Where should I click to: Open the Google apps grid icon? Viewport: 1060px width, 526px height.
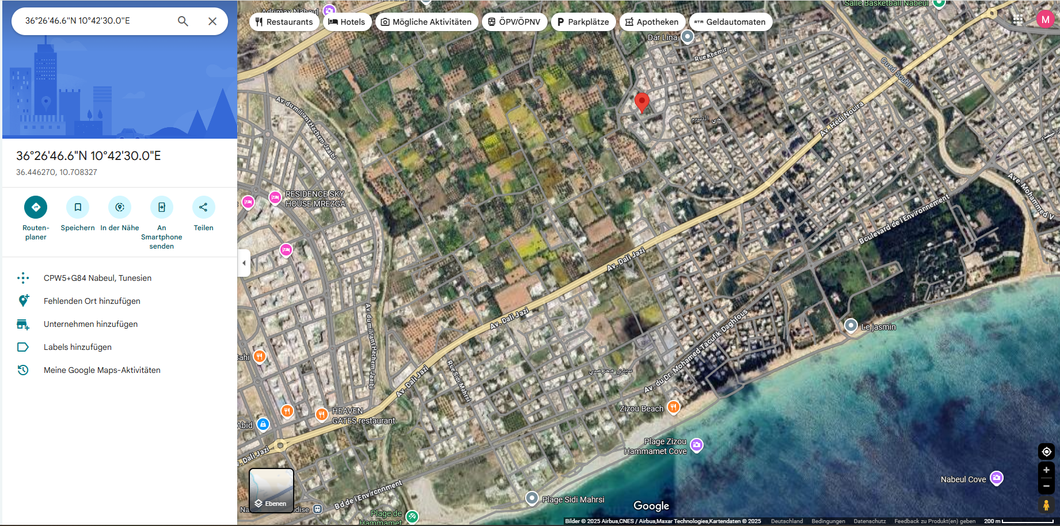(1018, 20)
